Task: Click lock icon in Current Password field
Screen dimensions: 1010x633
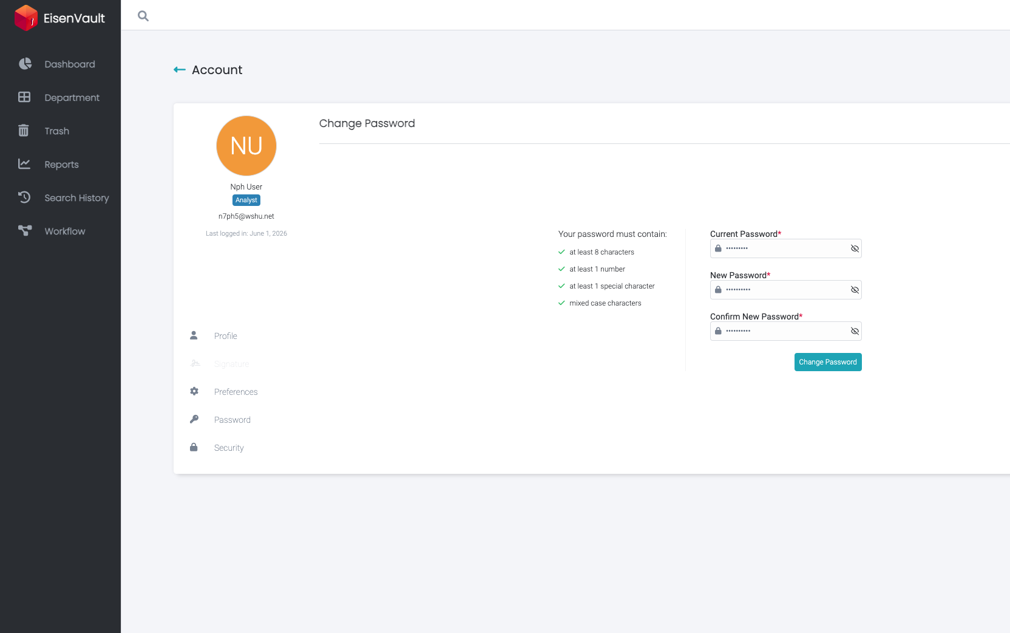Action: 718,248
